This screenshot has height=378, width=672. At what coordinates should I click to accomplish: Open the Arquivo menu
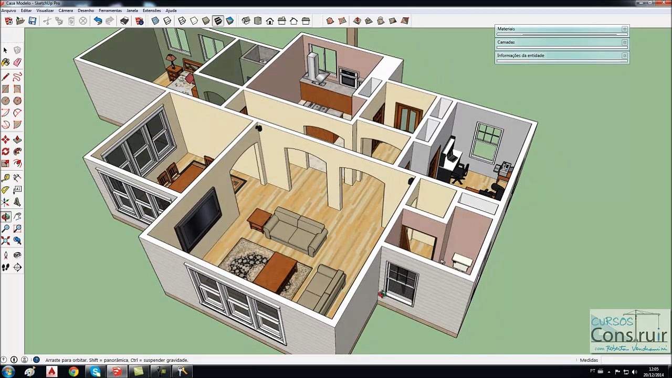[8, 10]
